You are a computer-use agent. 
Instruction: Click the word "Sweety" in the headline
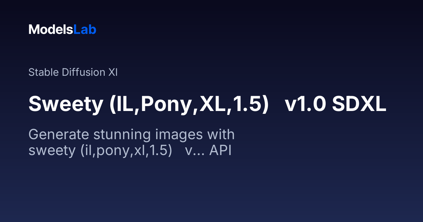[x=65, y=105]
